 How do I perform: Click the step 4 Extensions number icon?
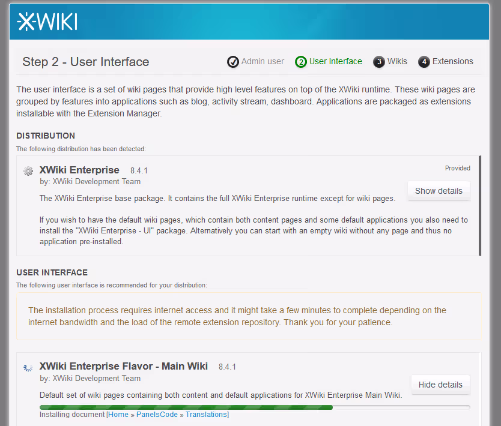click(424, 62)
